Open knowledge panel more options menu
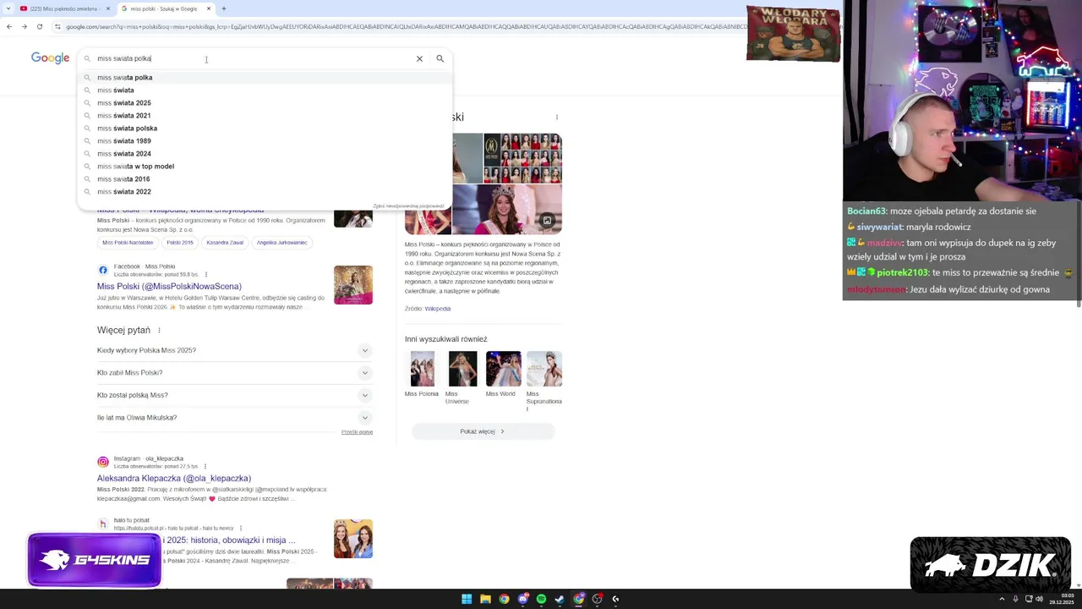Screen dimensions: 1082x609 556,117
